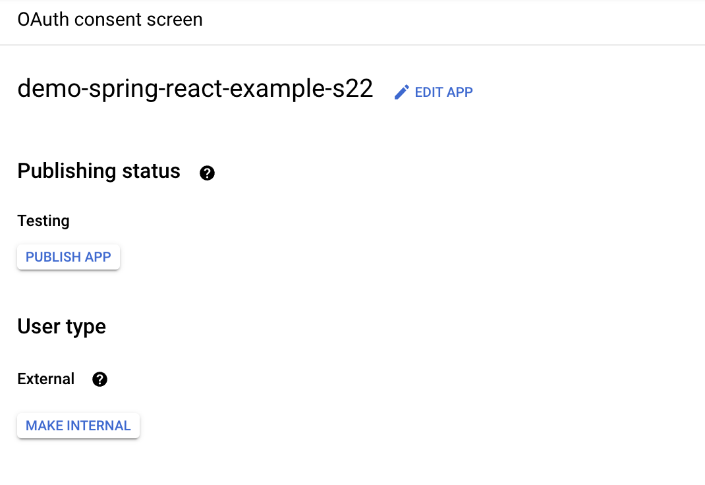Click the Testing status text
This screenshot has width=705, height=485.
(x=43, y=221)
